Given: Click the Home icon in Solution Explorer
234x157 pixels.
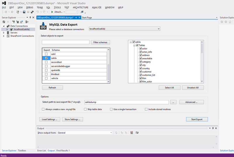Looking at the screenshot, I should click(x=230, y=22).
